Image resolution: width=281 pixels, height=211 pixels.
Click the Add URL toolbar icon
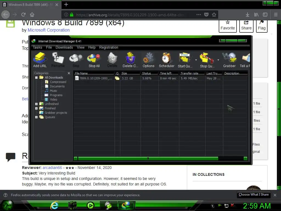point(40,60)
